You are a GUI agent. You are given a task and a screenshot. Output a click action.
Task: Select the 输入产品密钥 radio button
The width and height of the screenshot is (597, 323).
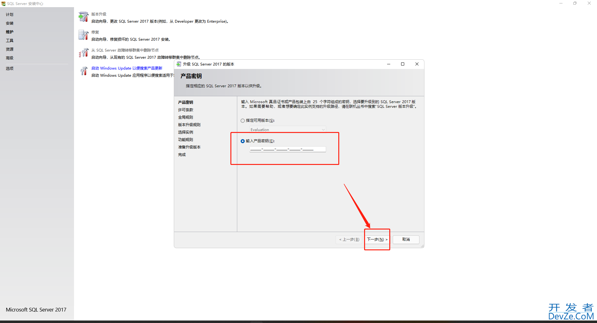click(243, 141)
